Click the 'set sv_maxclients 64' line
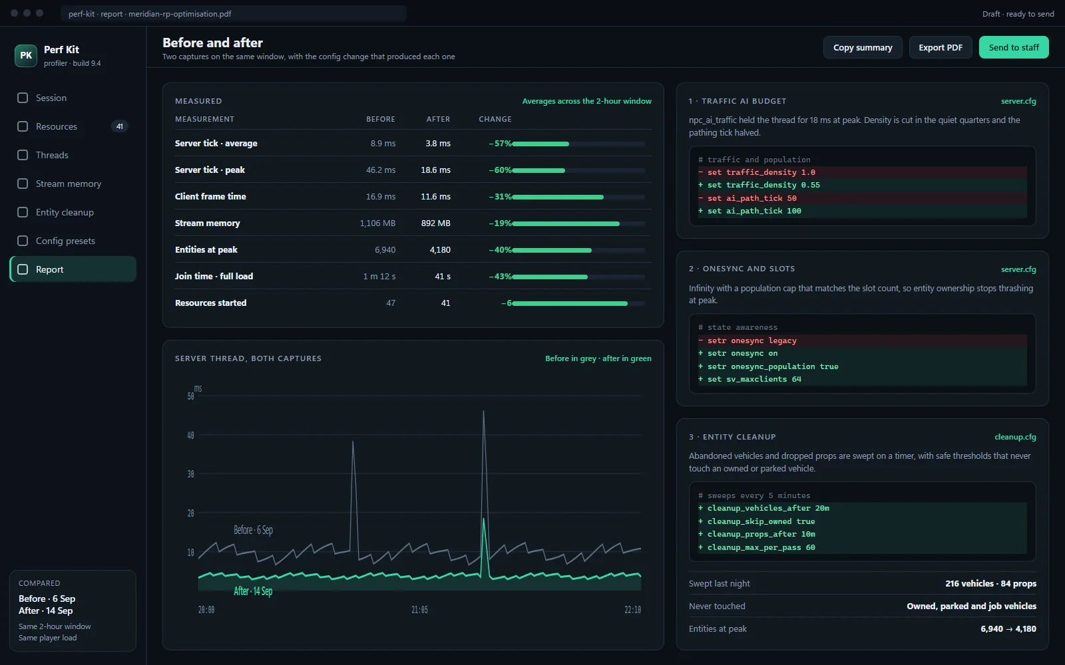 coord(862,379)
